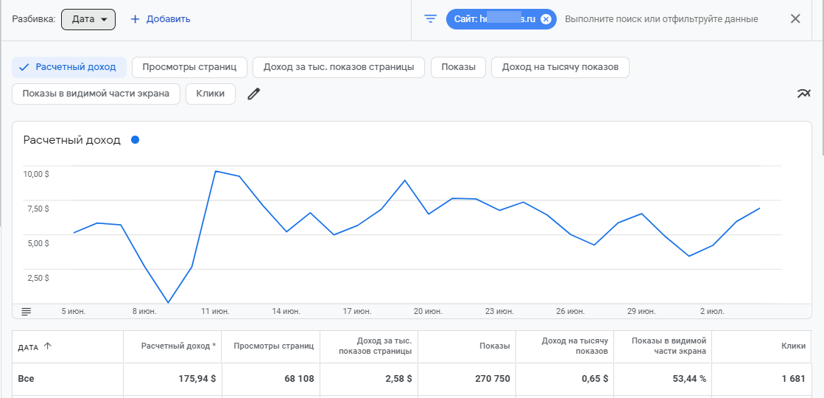Click the blue legend dot in chart
Screen dimensions: 824x398
pyautogui.click(x=135, y=140)
